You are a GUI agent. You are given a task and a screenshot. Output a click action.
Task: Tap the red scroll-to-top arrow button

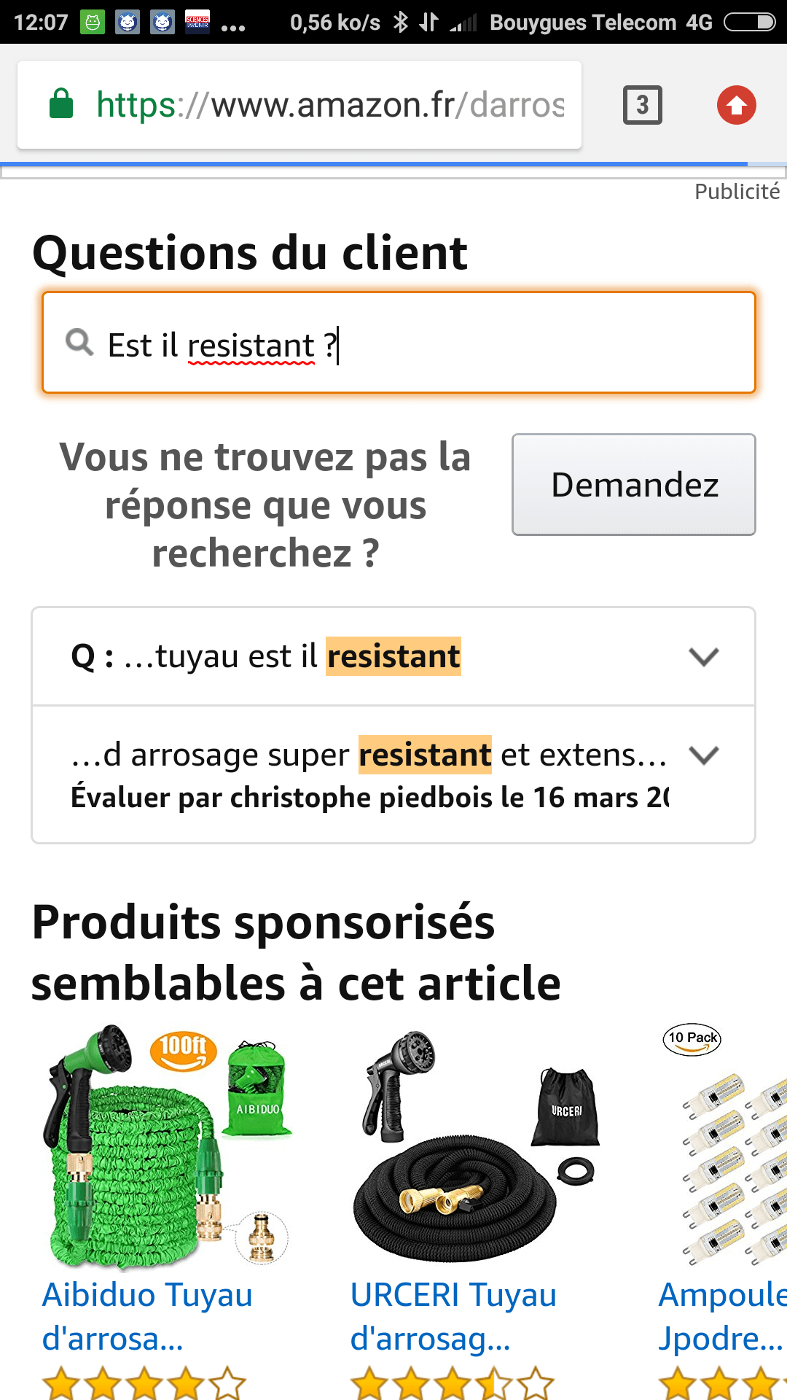tap(735, 105)
